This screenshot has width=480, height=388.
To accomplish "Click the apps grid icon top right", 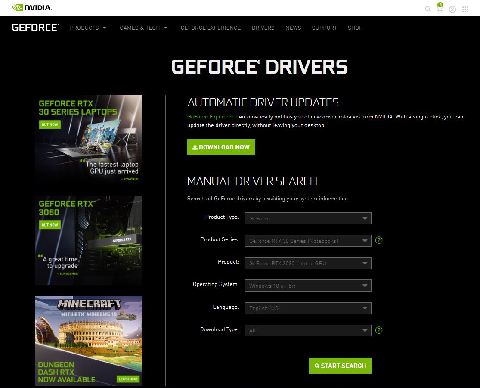I will pyautogui.click(x=465, y=9).
